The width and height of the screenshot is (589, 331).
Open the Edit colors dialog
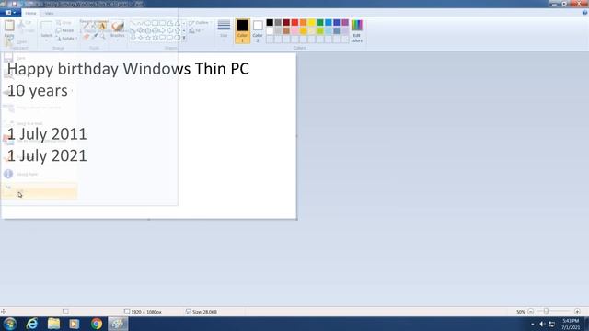[x=357, y=30]
